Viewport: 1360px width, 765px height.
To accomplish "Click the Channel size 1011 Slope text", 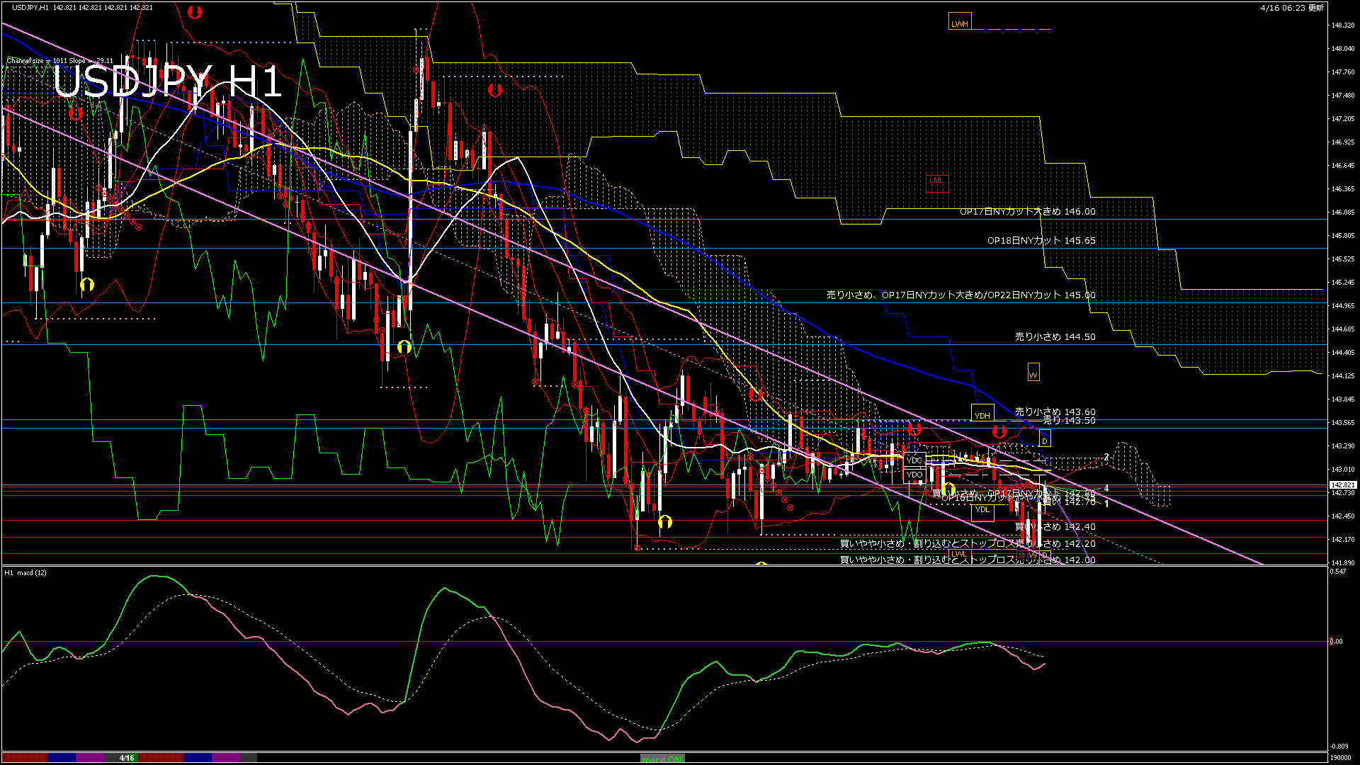I will pos(60,61).
